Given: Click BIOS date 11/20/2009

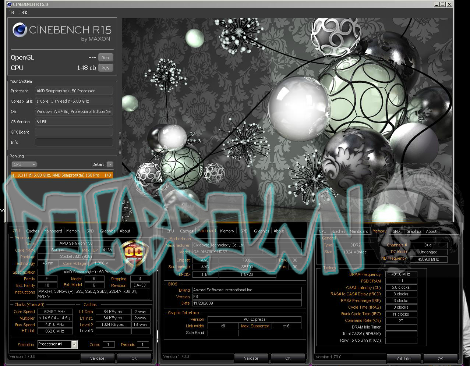Looking at the screenshot, I should click(x=247, y=303).
